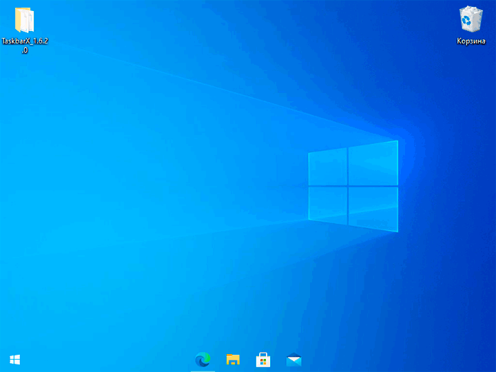Select the Корзина recycle bin icon
Image resolution: width=496 pixels, height=372 pixels.
click(x=471, y=19)
